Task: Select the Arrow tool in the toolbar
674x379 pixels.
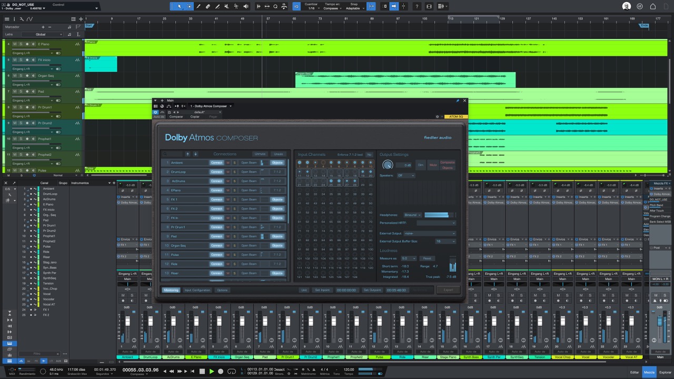Action: [x=180, y=6]
